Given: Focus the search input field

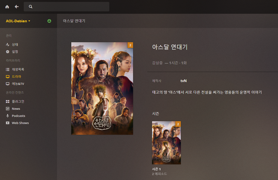Looking at the screenshot, I should click(x=66, y=7).
